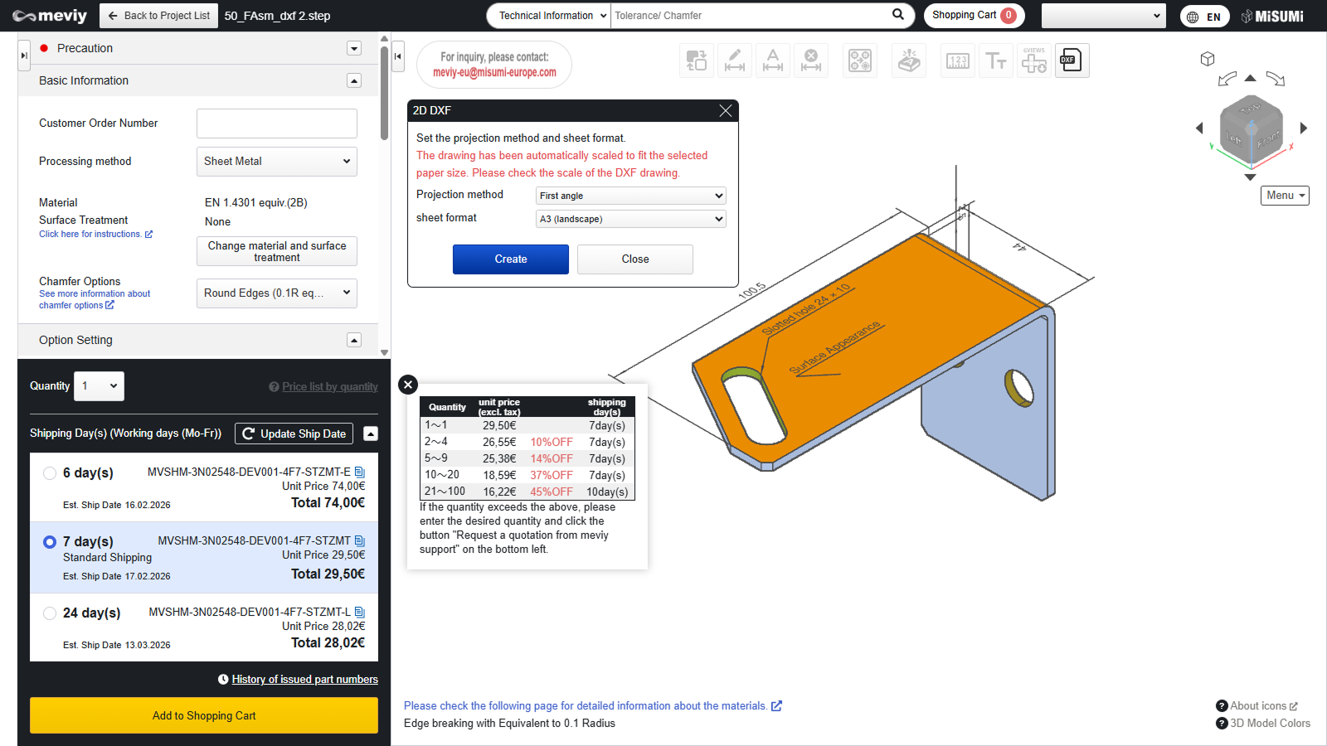Click the Customer Order Number input field
The height and width of the screenshot is (746, 1327).
[x=276, y=124]
